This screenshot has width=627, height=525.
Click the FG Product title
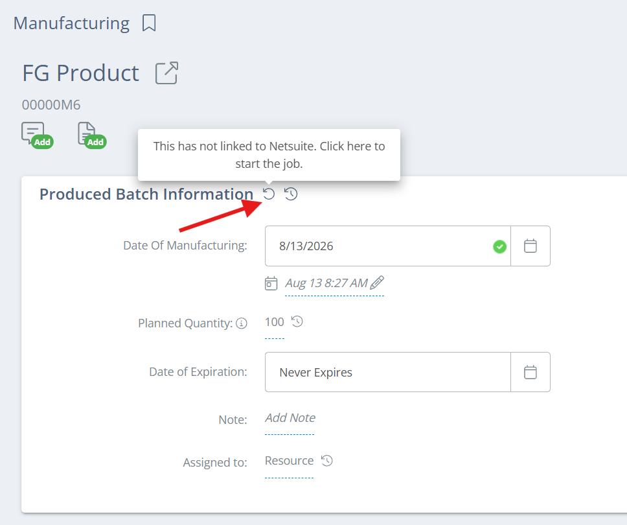point(80,73)
